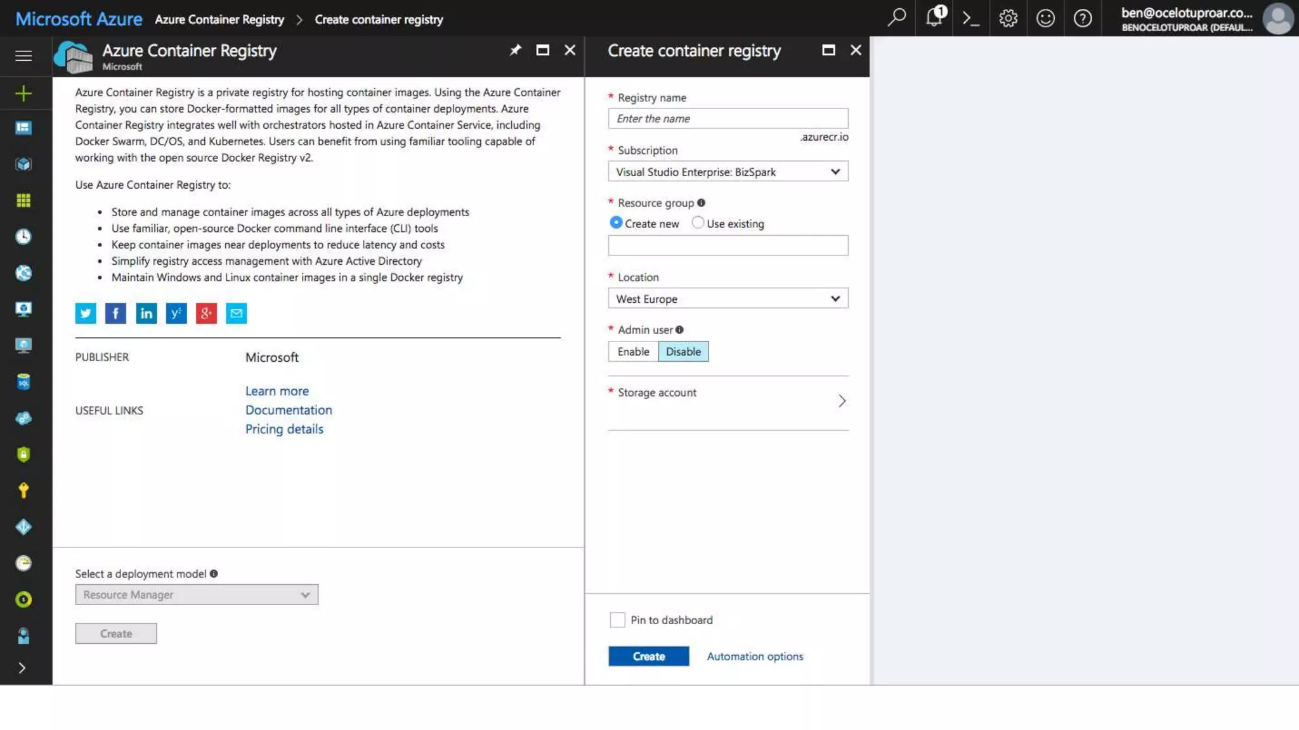Share via Twitter icon

[86, 313]
